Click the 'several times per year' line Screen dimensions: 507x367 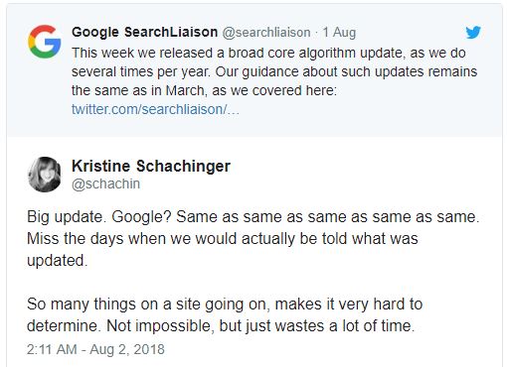pyautogui.click(x=274, y=71)
